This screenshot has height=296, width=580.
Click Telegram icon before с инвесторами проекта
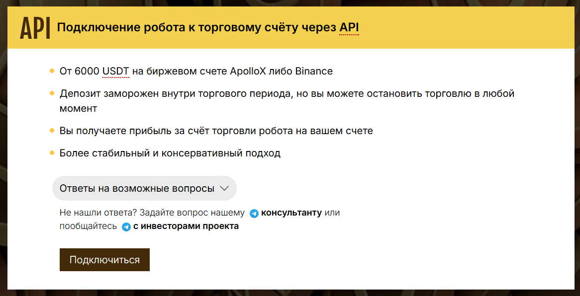[126, 226]
